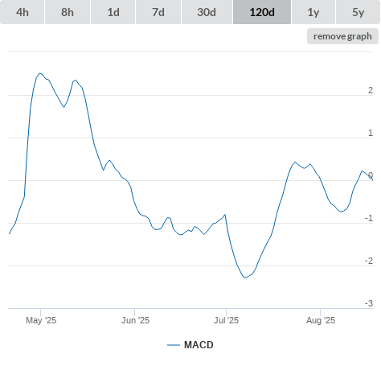
Task: Click the Aug '25 axis label
Action: (x=321, y=320)
